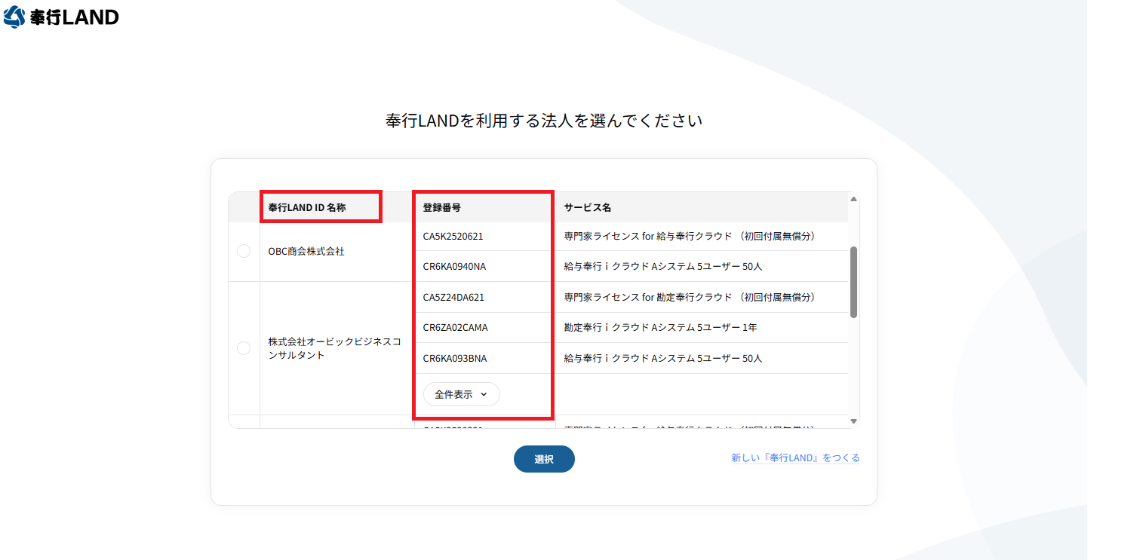This screenshot has height=560, width=1137.
Task: Expand the 全件表示 dropdown
Action: point(461,394)
